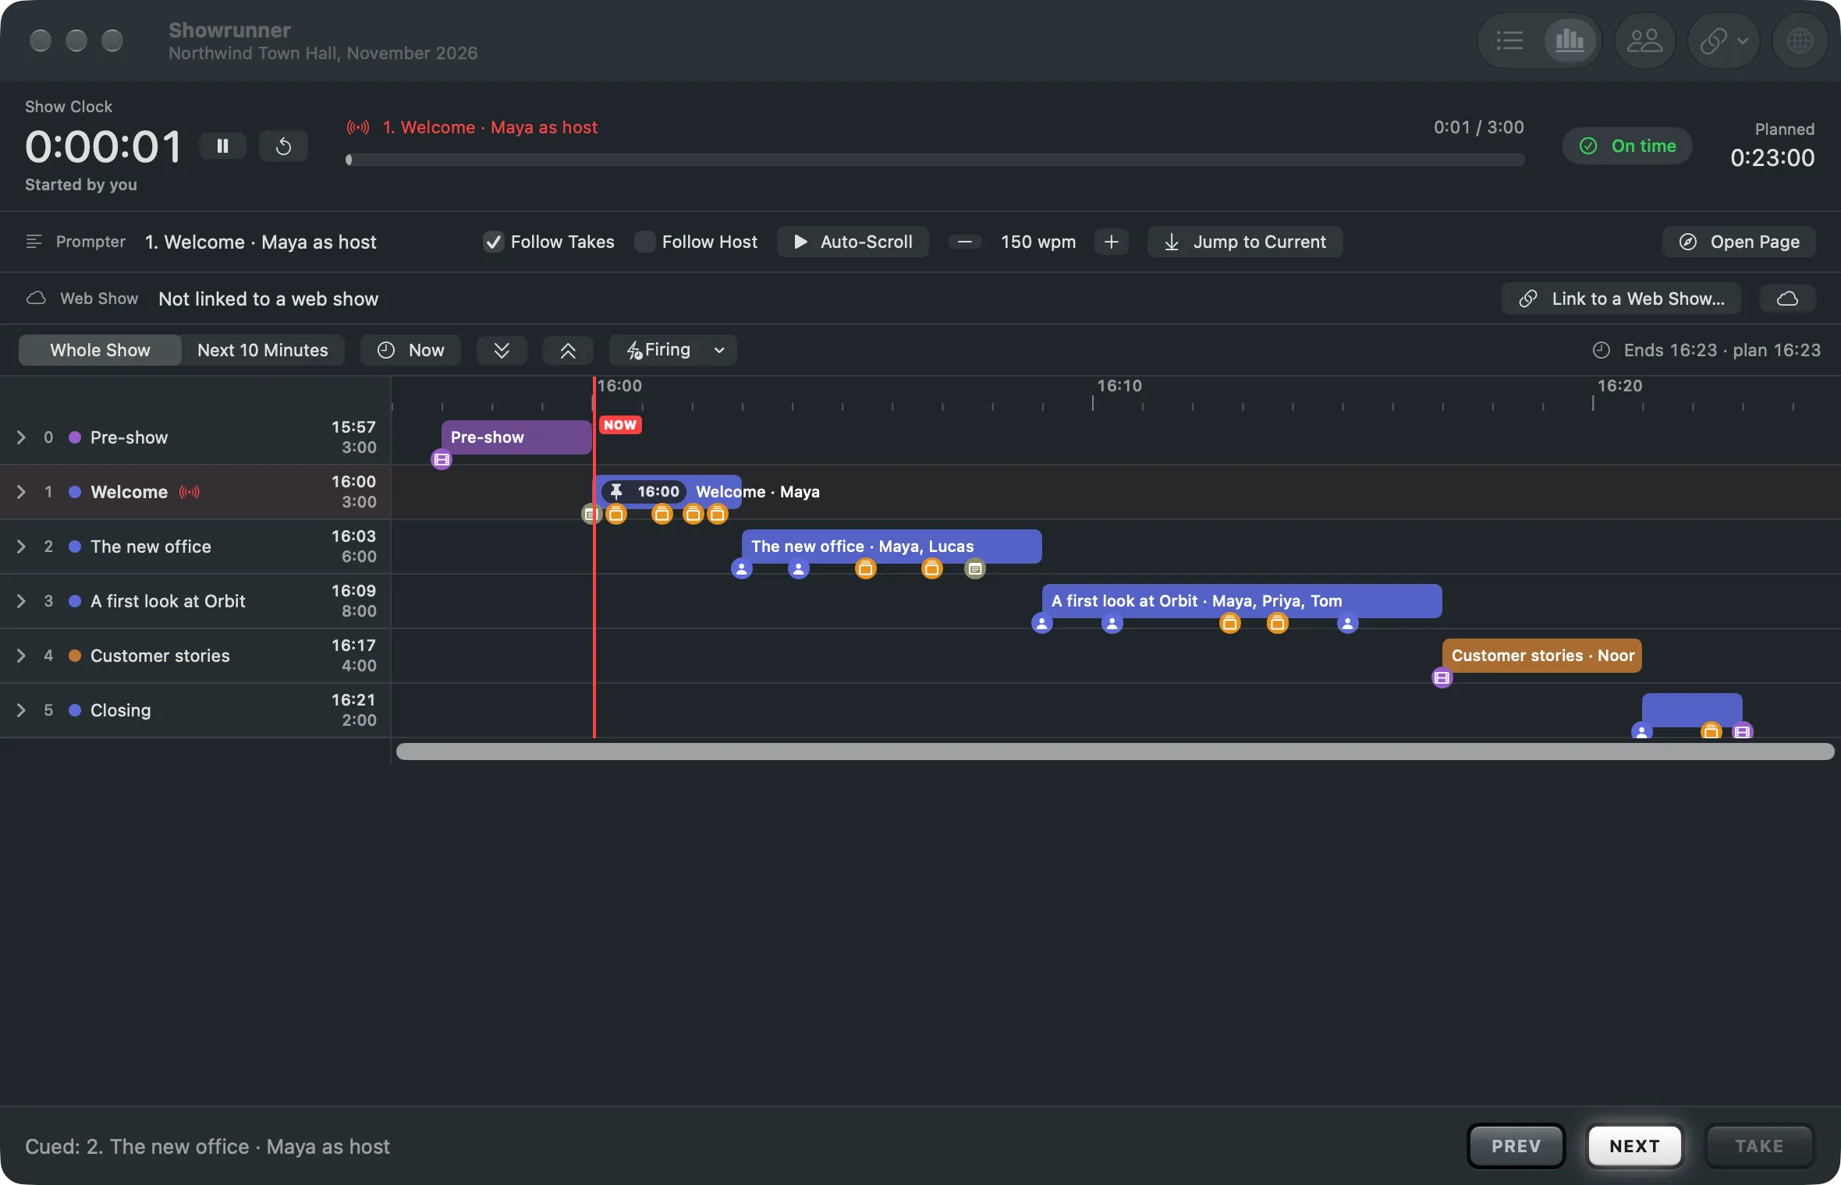Viewport: 1841px width, 1185px height.
Task: Expand the Closing row
Action: click(x=21, y=710)
